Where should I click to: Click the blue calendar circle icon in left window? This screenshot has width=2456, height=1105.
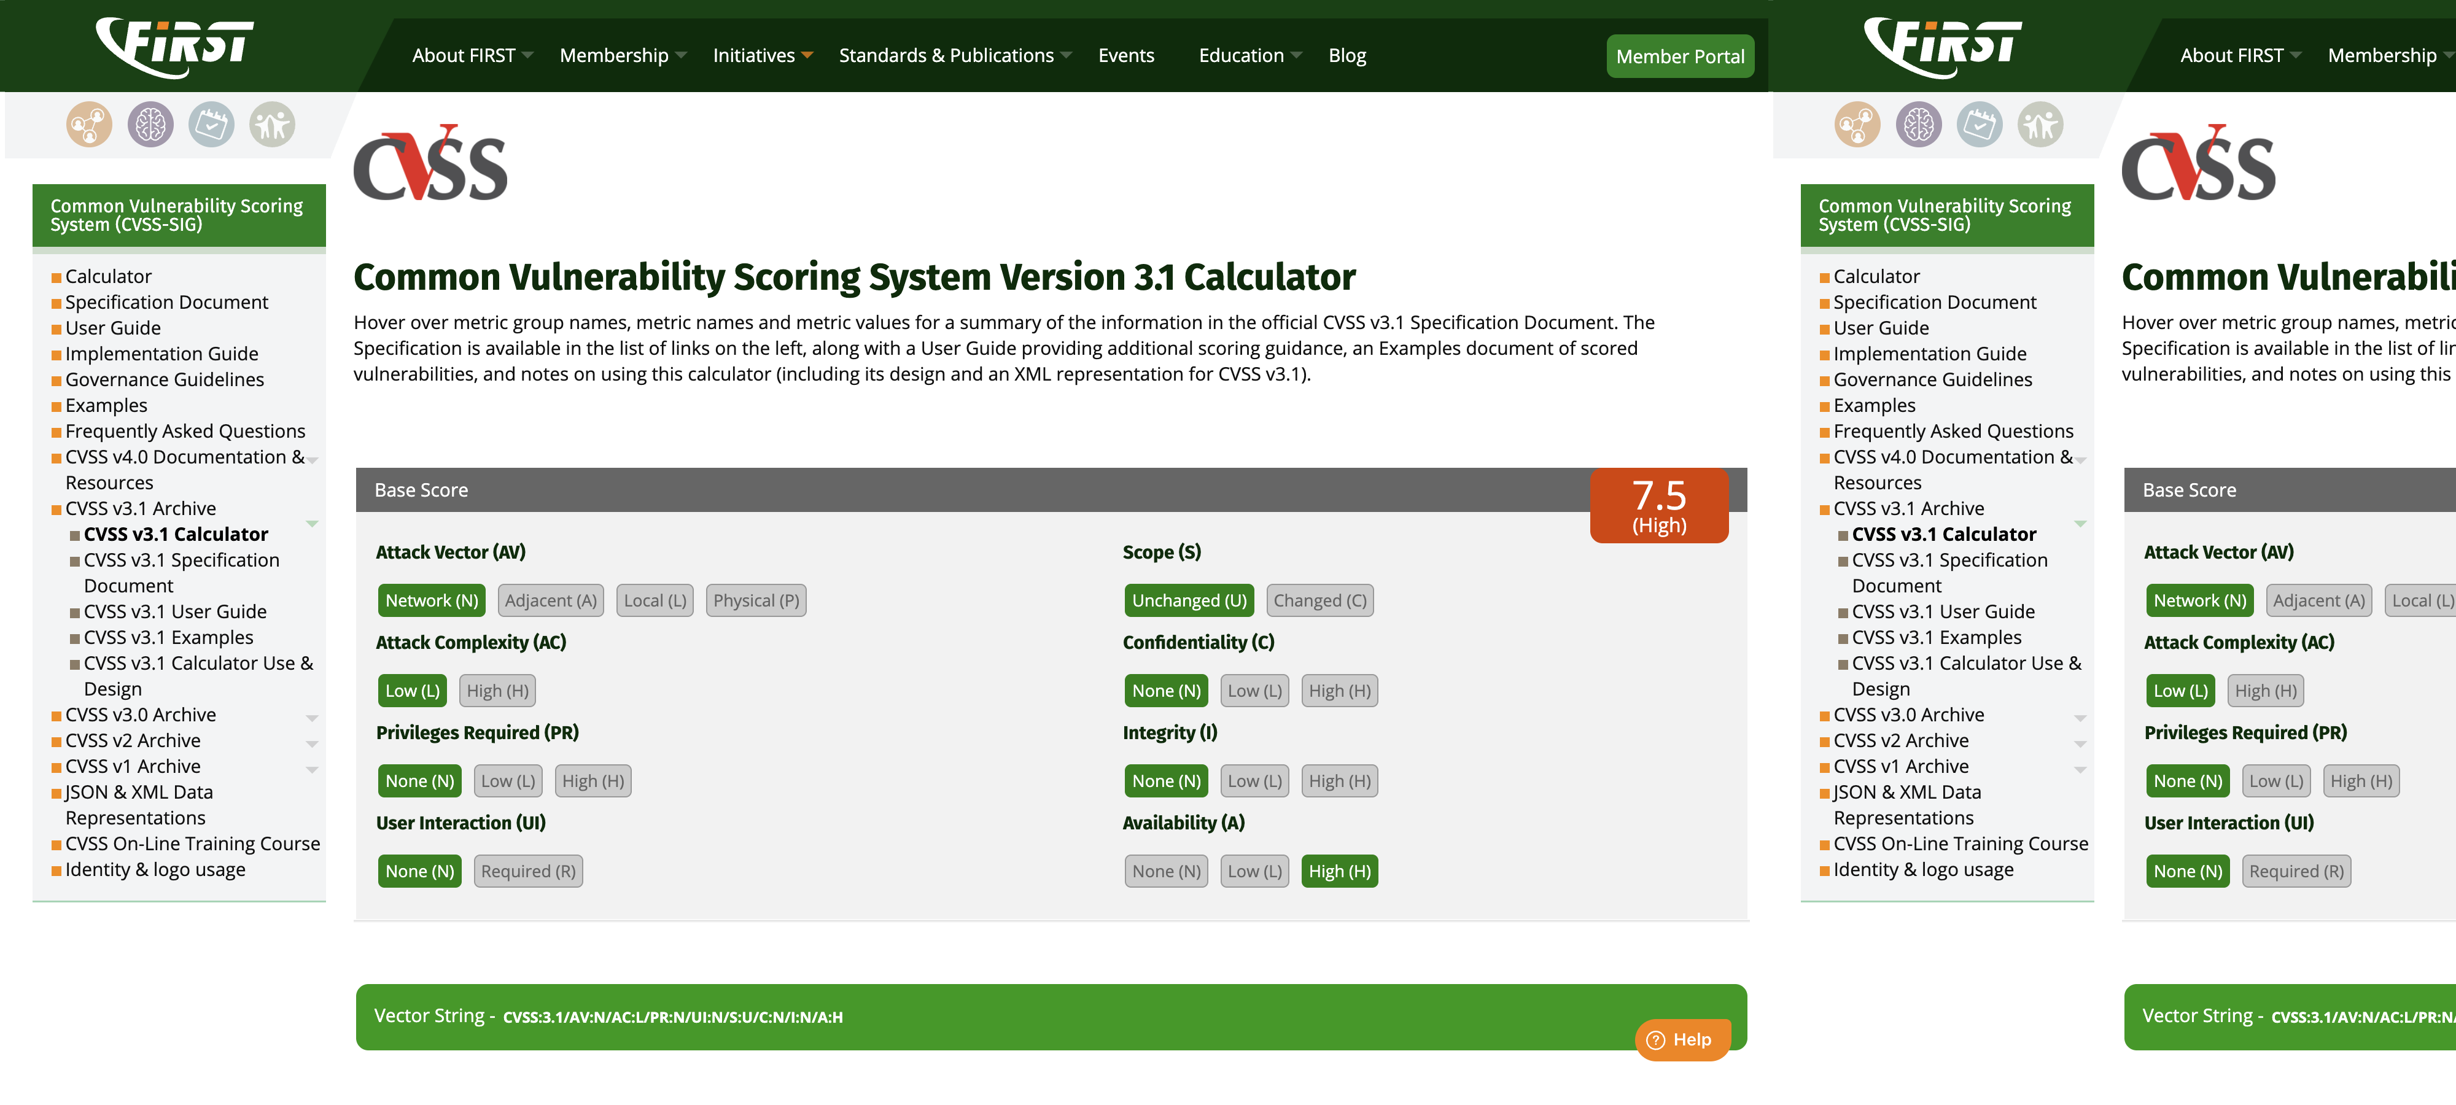click(x=212, y=125)
